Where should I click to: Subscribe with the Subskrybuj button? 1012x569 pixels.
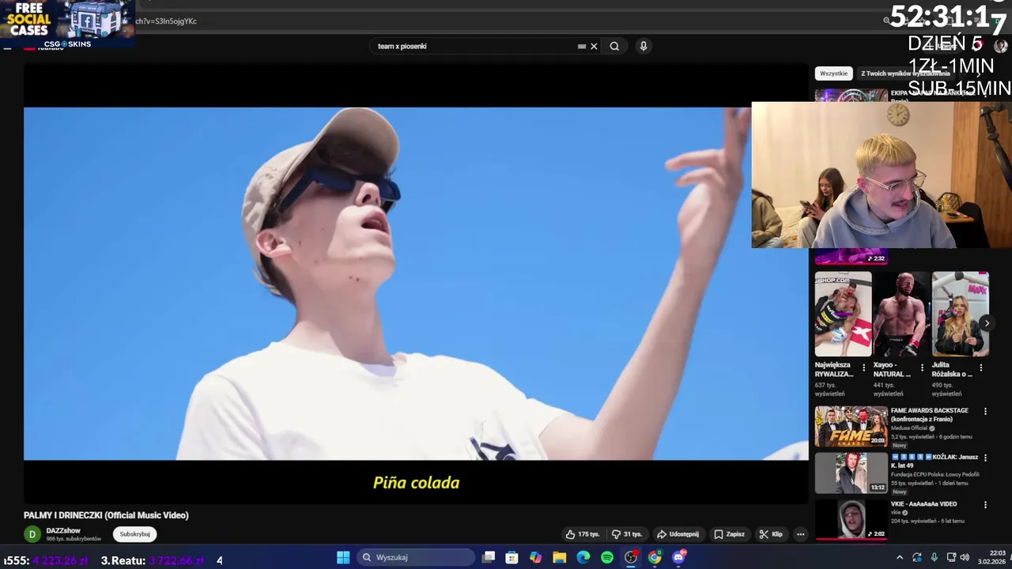point(134,534)
